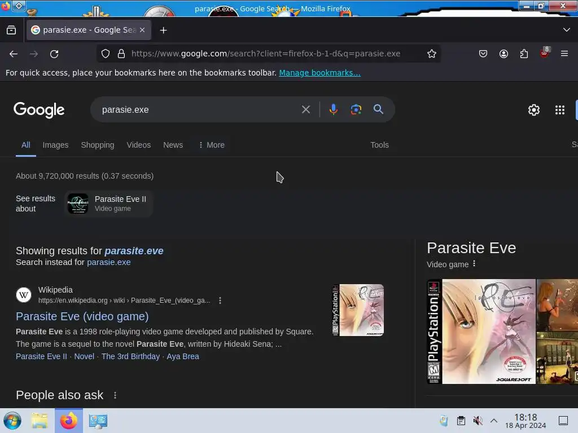Click Manage bookmarks link in toolbar
Image resolution: width=578 pixels, height=433 pixels.
319,73
